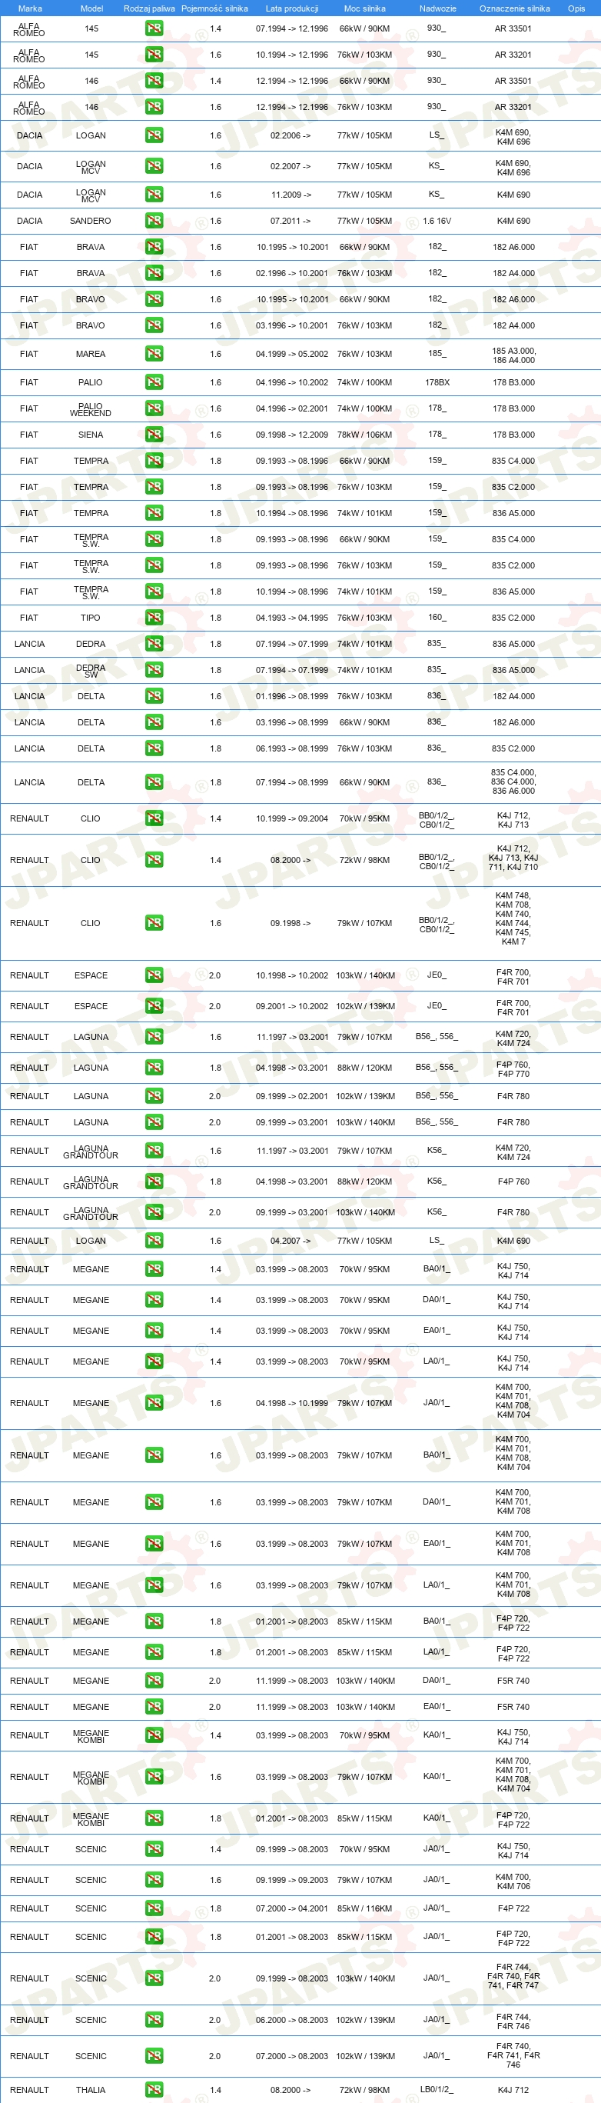Image resolution: width=601 pixels, height=2103 pixels.
Task: Click fuel icon in Laguna Grandtour 2.0 row
Action: pos(154,1211)
